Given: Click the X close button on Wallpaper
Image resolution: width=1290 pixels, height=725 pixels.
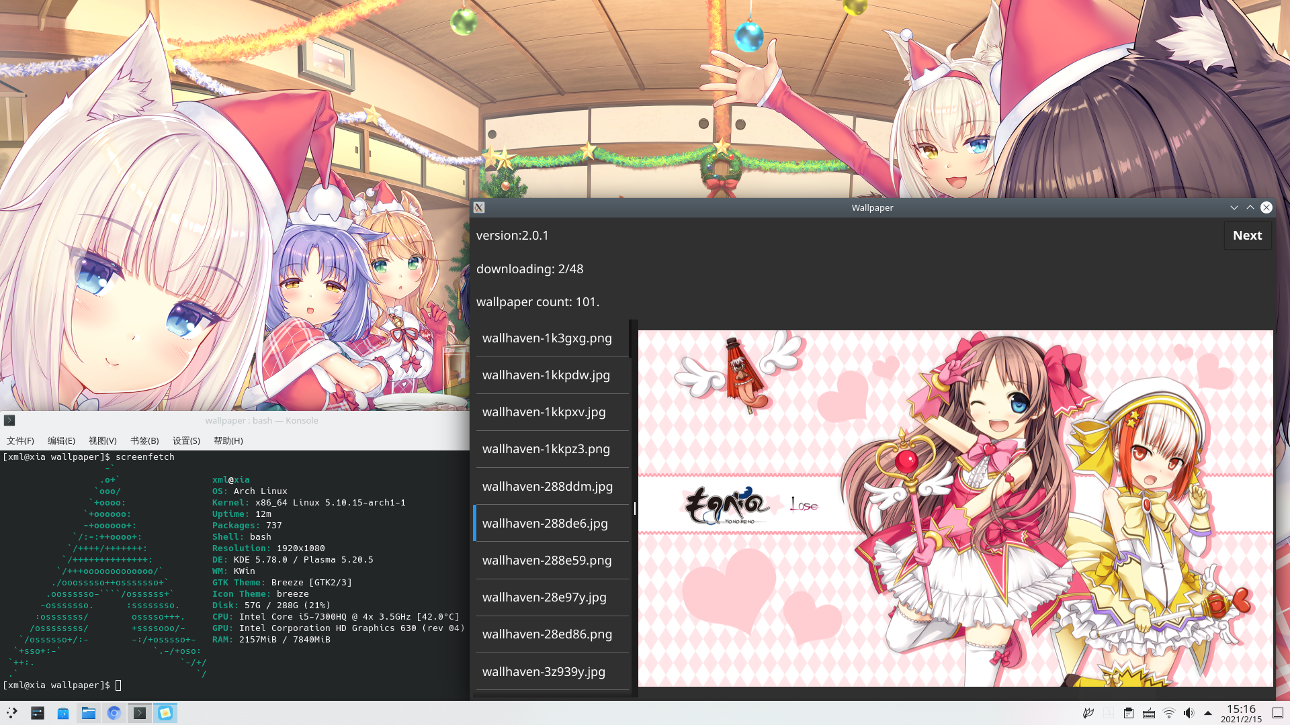Looking at the screenshot, I should coord(1266,207).
